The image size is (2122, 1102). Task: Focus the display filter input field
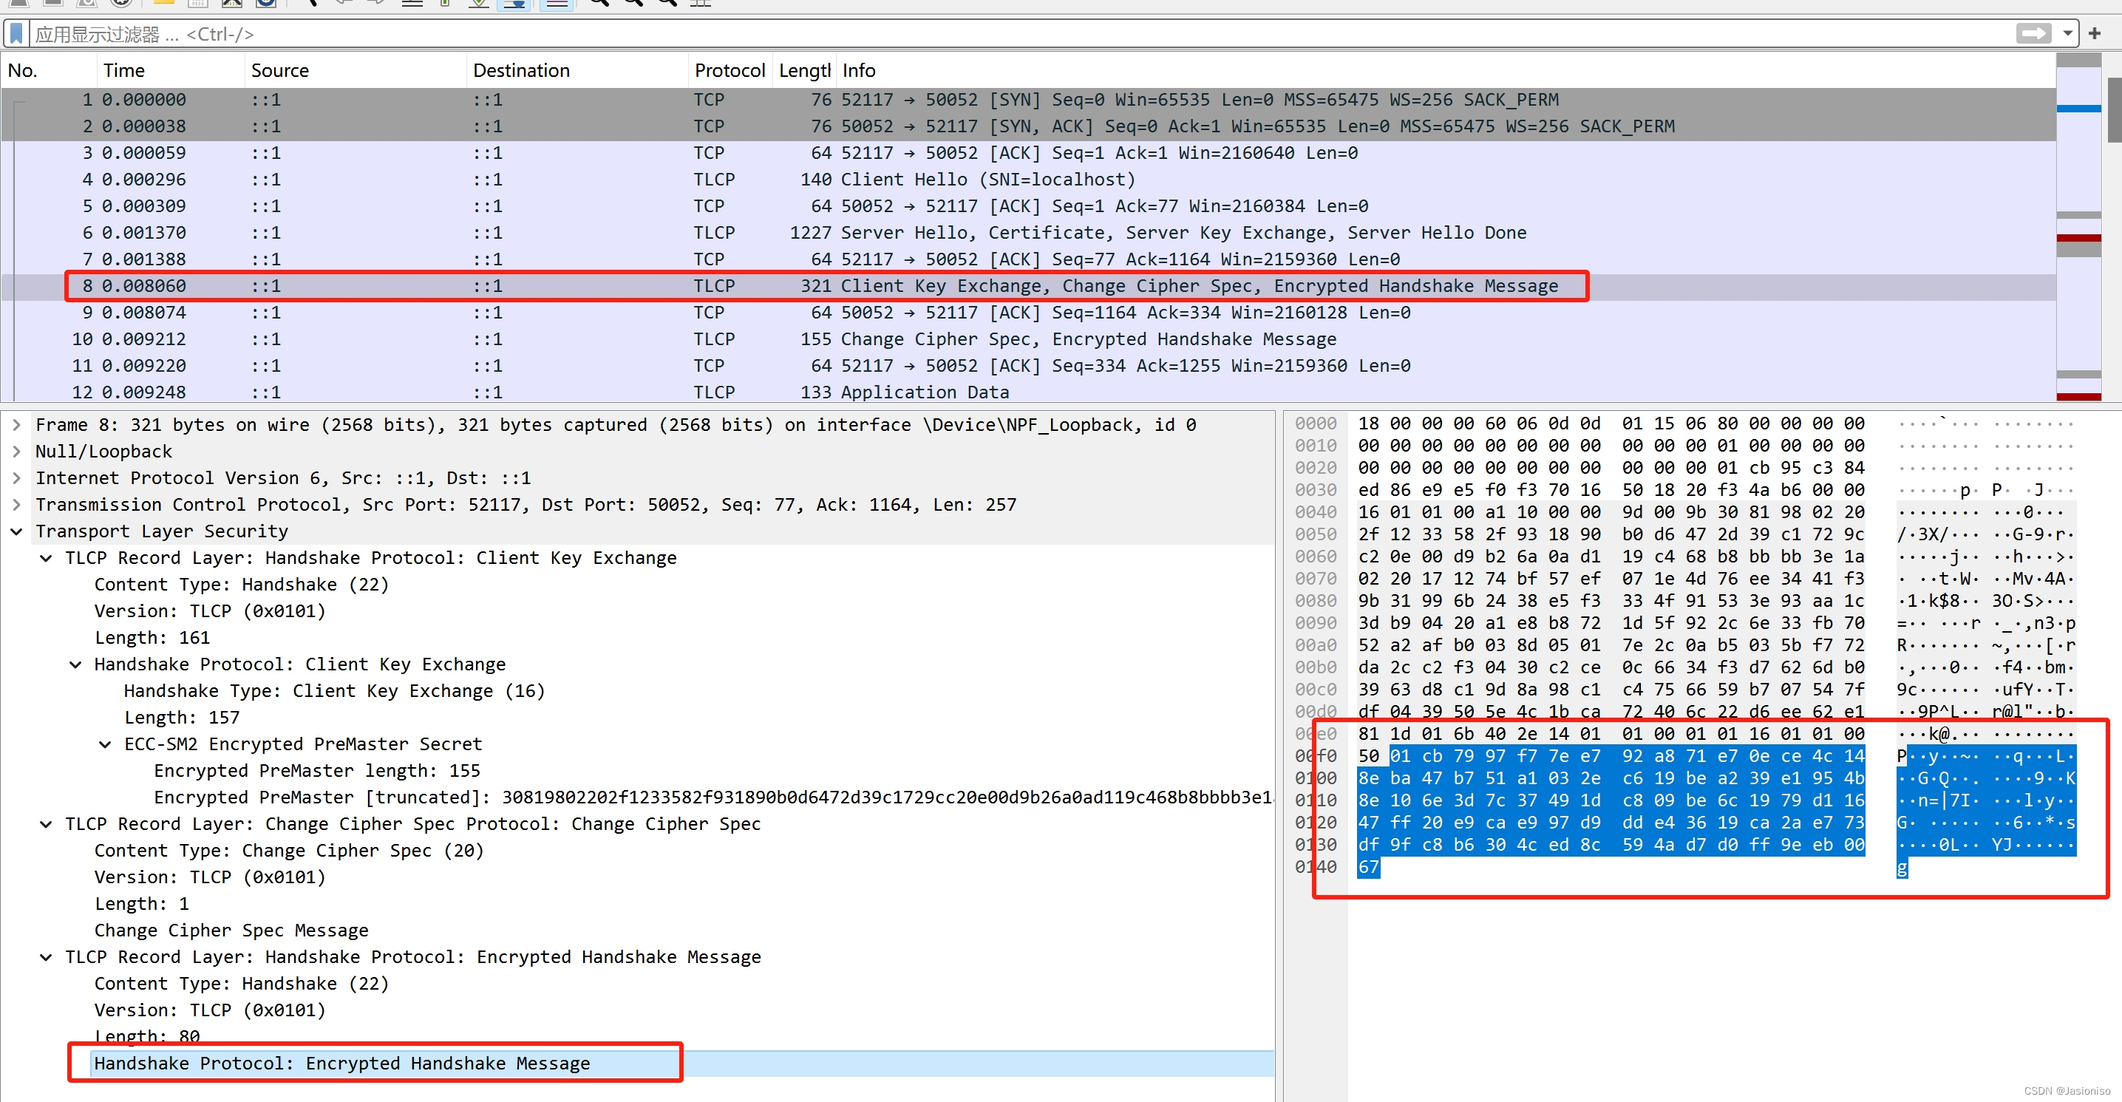pyautogui.click(x=988, y=34)
